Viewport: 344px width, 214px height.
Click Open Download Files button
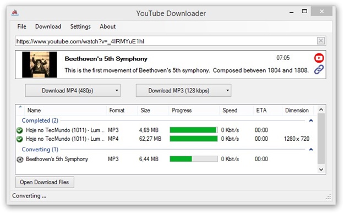click(x=45, y=182)
